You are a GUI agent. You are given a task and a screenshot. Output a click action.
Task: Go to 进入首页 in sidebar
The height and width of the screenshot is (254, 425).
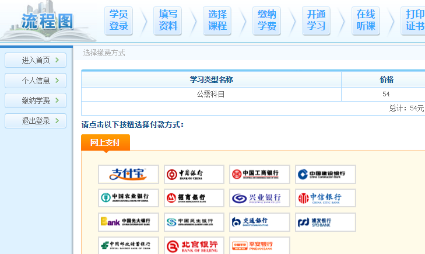[x=36, y=60]
